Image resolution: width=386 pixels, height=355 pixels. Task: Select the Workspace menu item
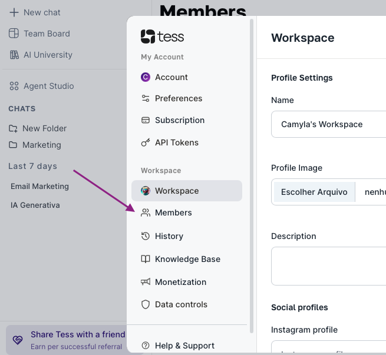(187, 191)
